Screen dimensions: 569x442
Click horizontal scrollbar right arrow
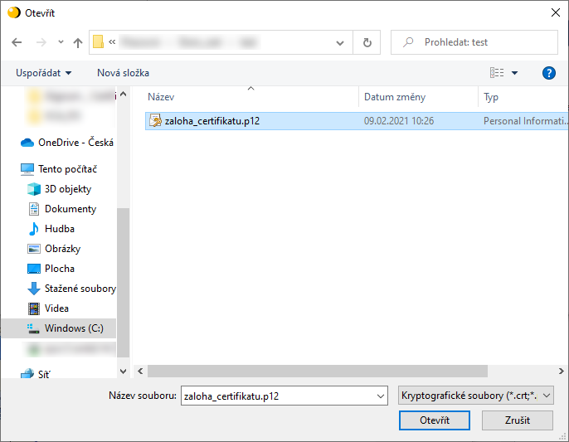[x=561, y=372]
